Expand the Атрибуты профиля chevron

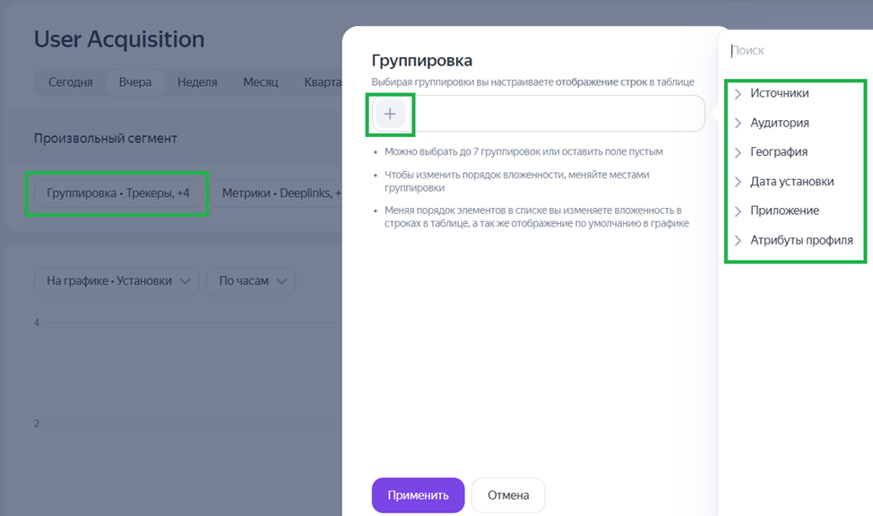[738, 241]
